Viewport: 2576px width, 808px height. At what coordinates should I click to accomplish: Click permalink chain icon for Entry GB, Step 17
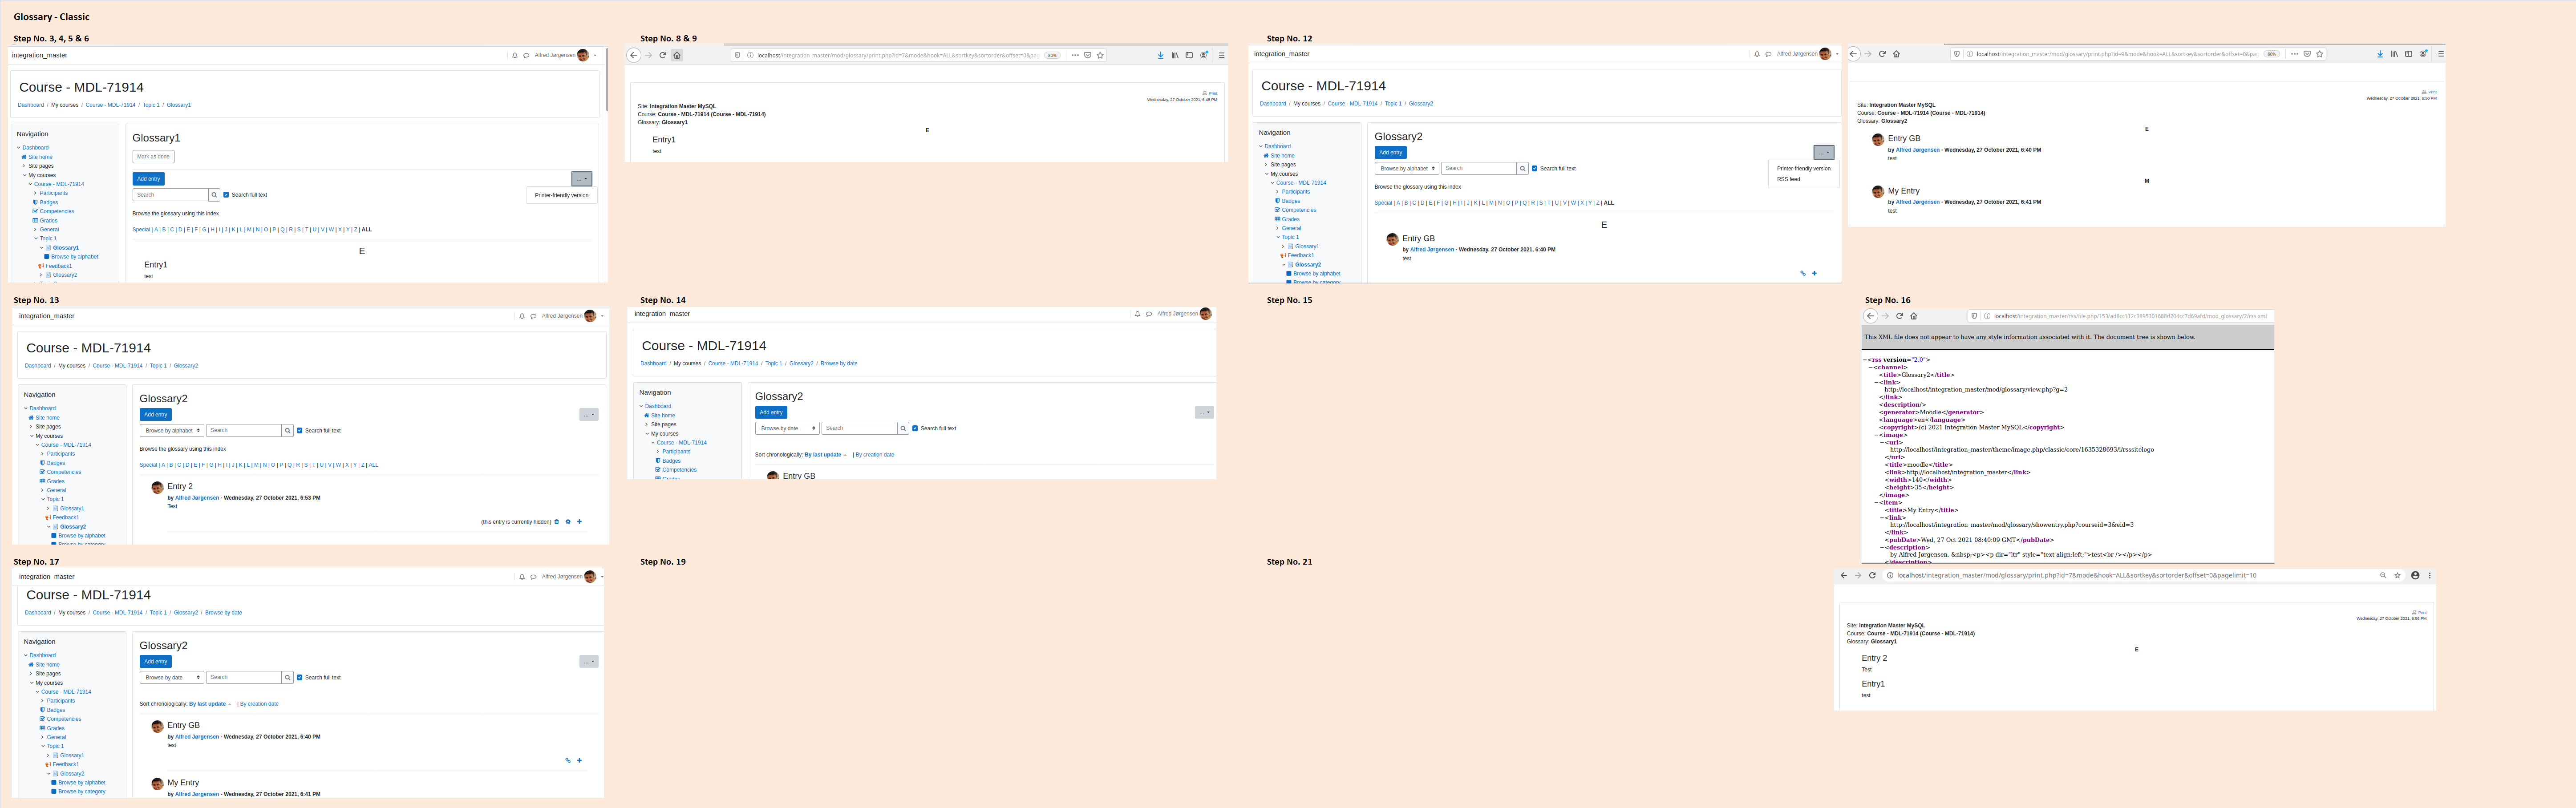pyautogui.click(x=568, y=761)
